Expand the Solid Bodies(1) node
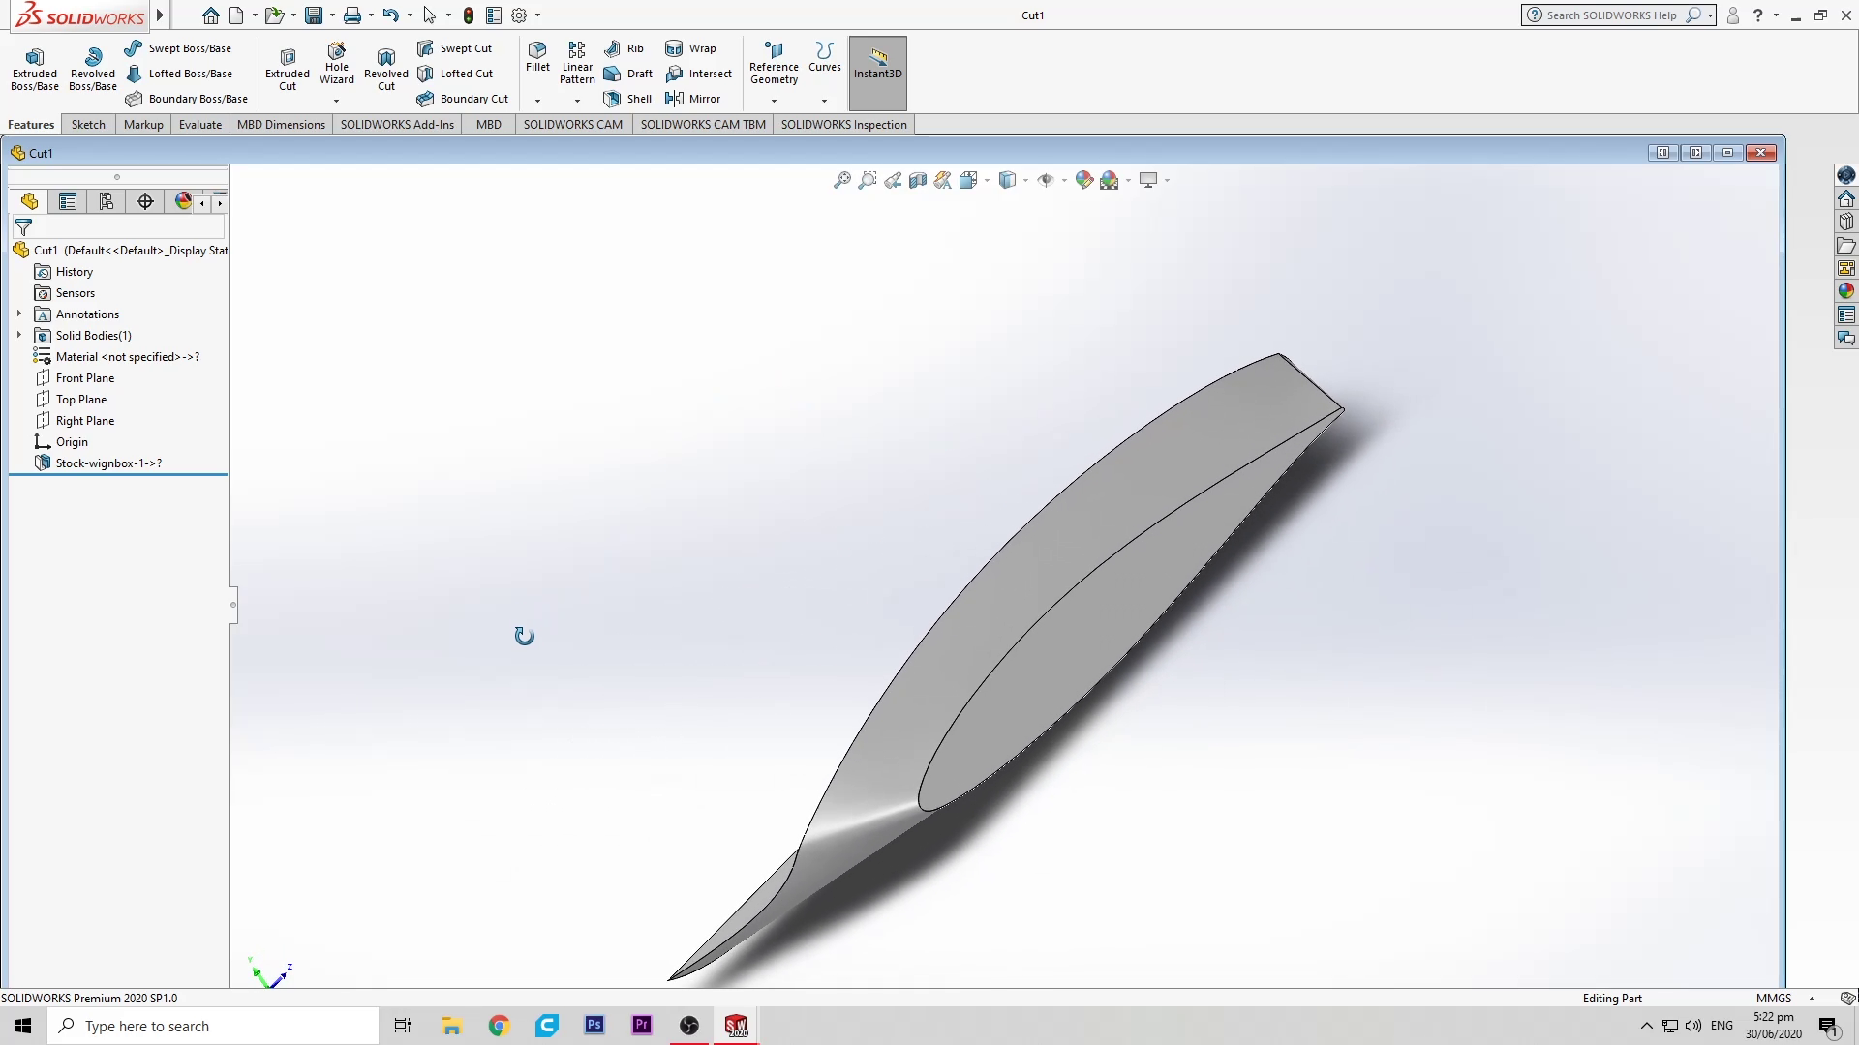1859x1045 pixels. pyautogui.click(x=18, y=335)
